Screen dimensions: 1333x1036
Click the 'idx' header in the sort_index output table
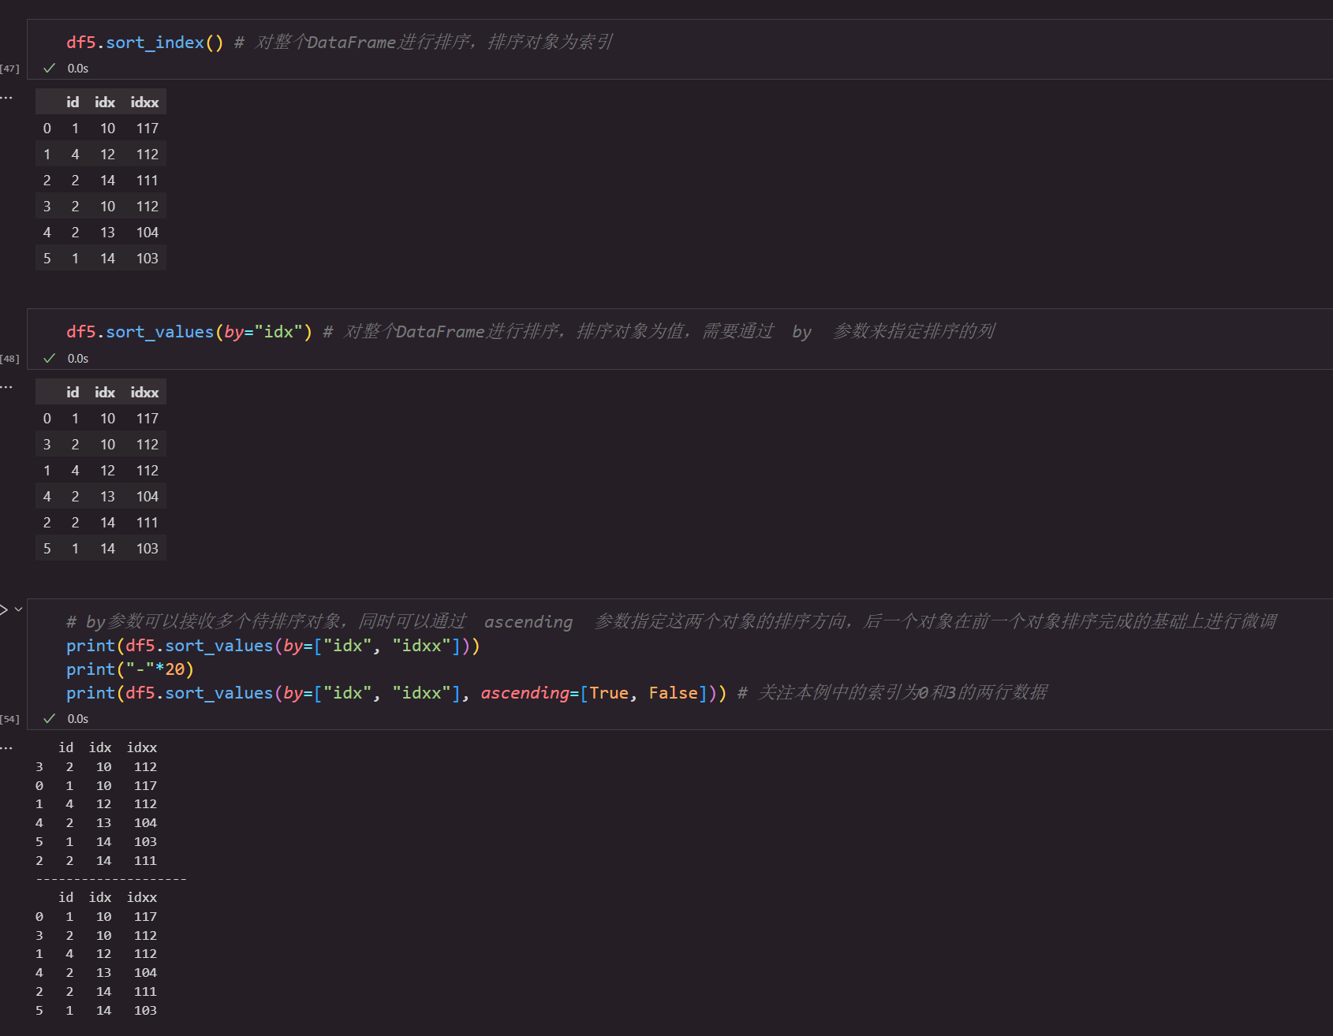(105, 102)
